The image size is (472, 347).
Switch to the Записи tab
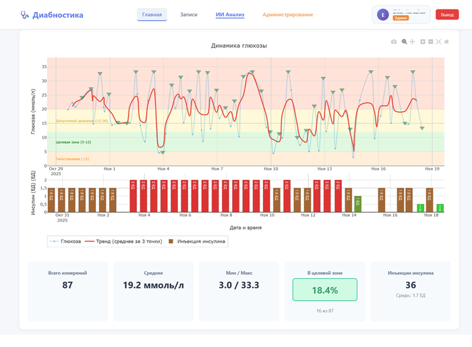pyautogui.click(x=189, y=14)
